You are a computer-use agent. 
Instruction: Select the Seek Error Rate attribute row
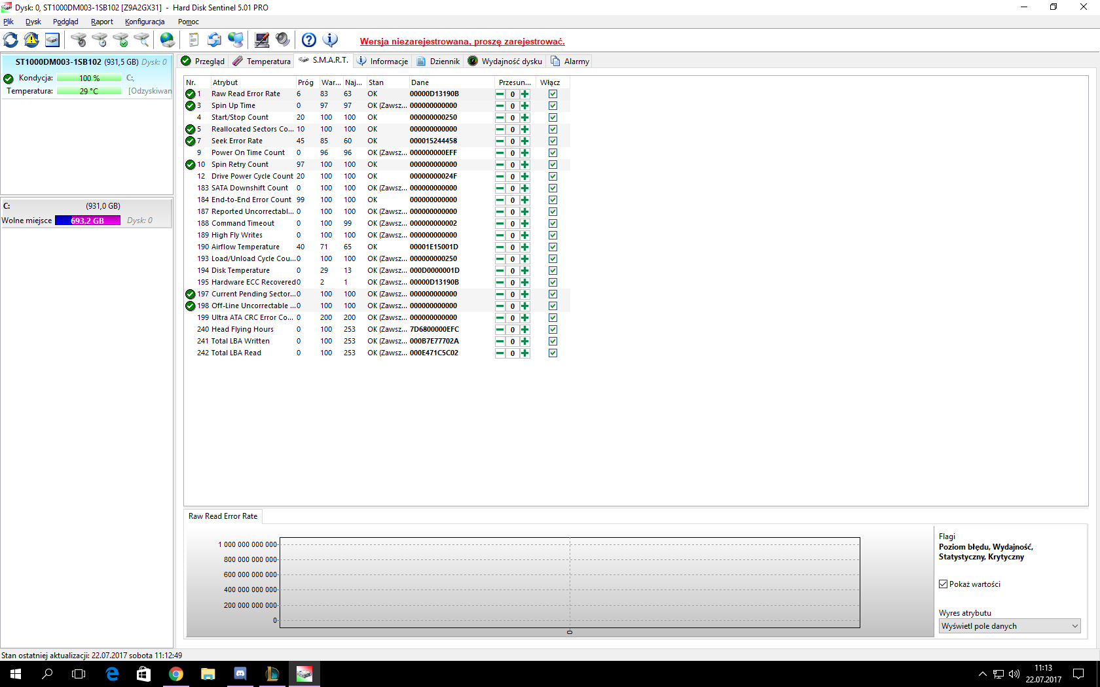pos(376,141)
